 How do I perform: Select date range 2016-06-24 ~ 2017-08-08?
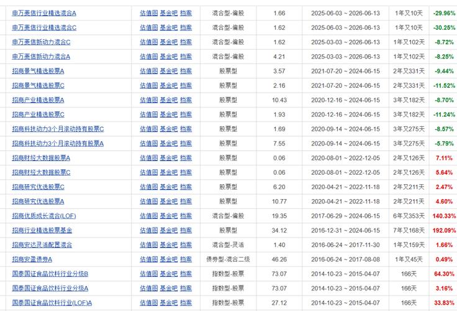(345, 259)
